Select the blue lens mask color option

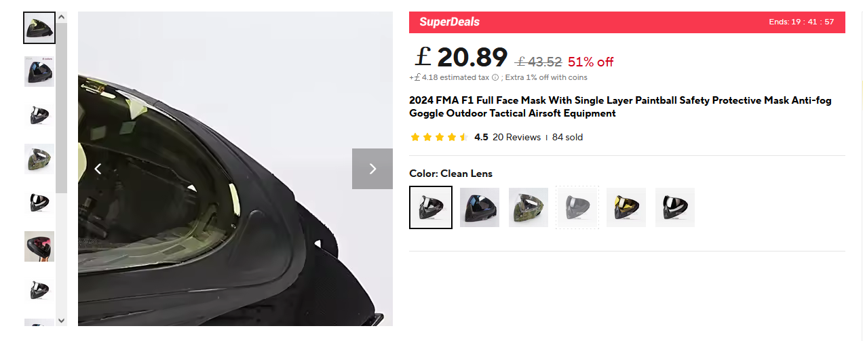tap(480, 207)
